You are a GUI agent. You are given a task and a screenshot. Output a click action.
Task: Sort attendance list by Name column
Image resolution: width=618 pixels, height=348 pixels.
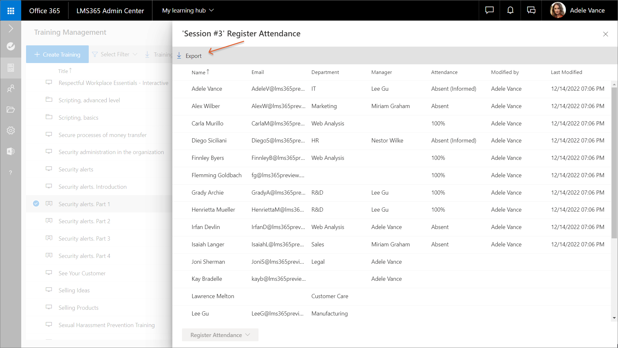pyautogui.click(x=198, y=72)
